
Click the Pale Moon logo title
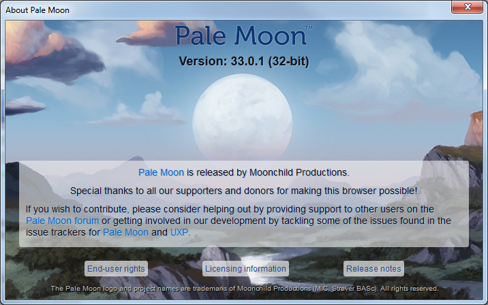(x=244, y=35)
